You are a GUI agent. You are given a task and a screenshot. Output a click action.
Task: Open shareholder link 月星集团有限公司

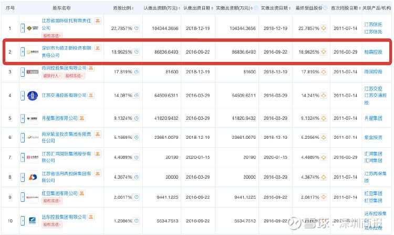[59, 118]
